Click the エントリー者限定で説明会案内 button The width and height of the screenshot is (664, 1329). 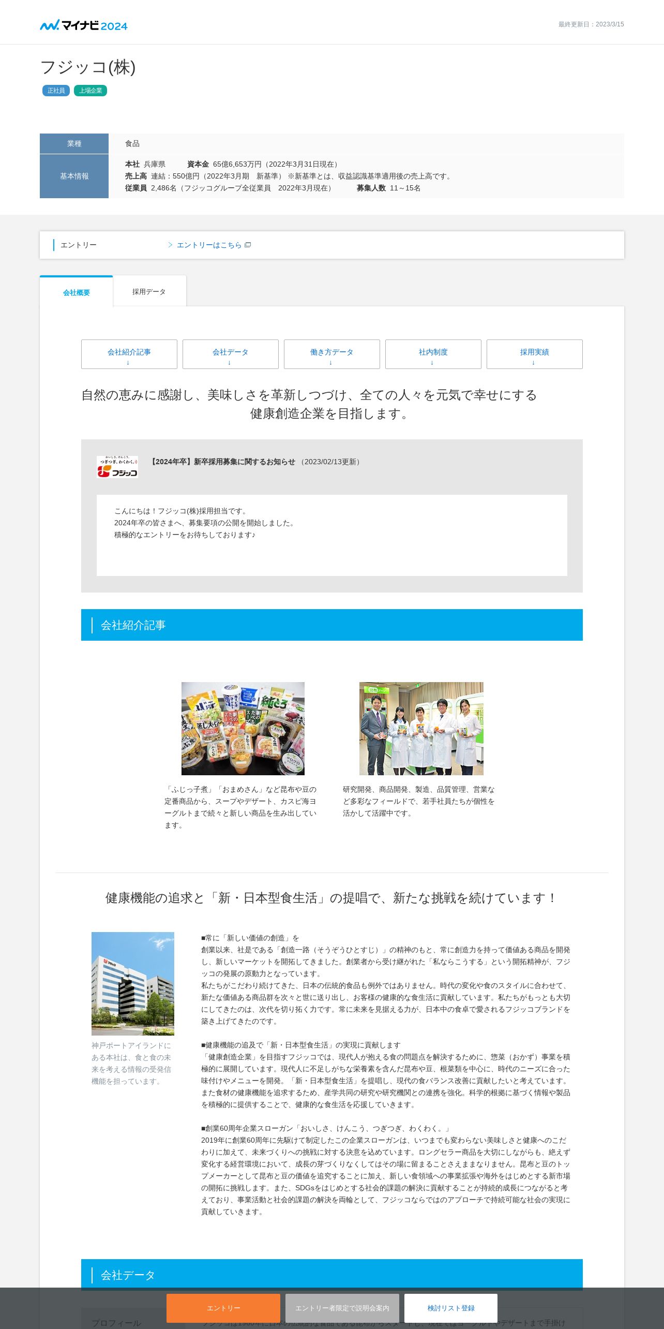[342, 1308]
